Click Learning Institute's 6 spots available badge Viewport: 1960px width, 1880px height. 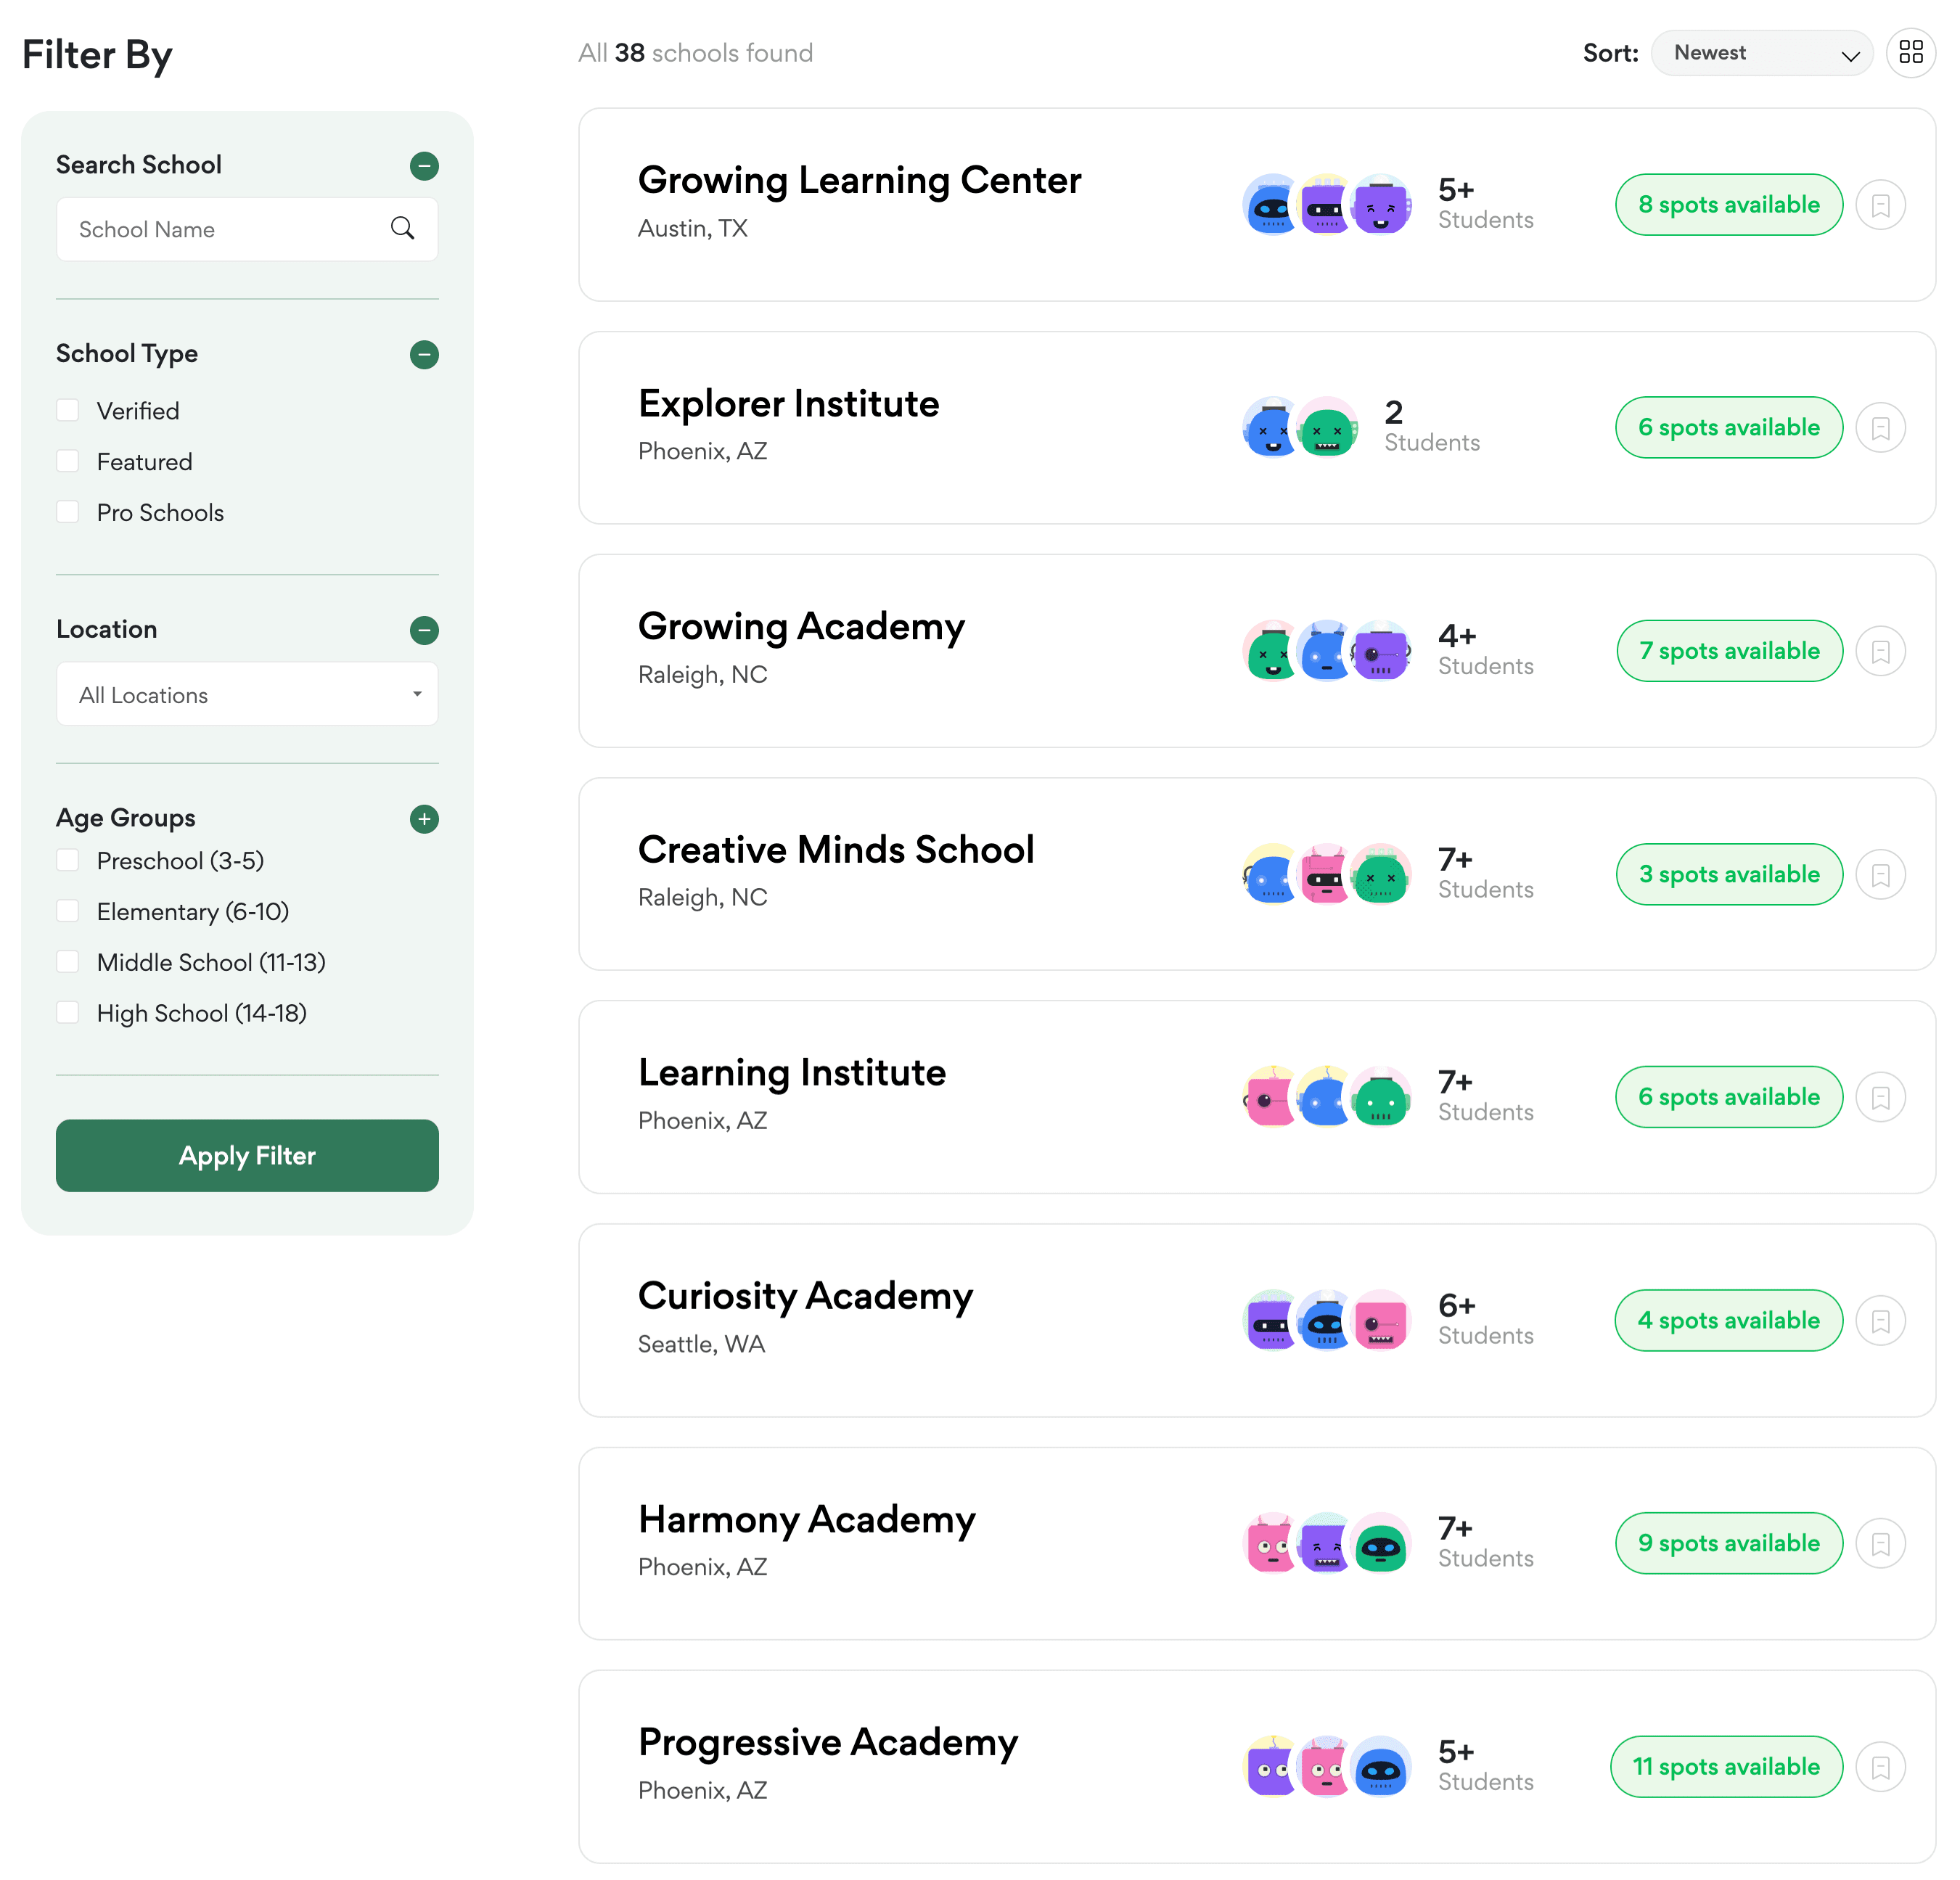coord(1728,1097)
